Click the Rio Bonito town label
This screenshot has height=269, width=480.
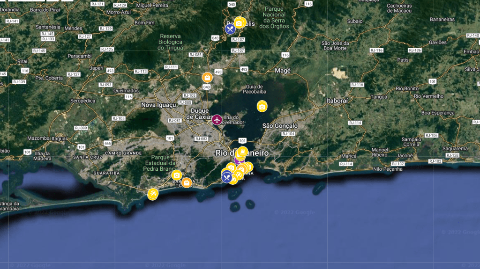tap(407, 88)
